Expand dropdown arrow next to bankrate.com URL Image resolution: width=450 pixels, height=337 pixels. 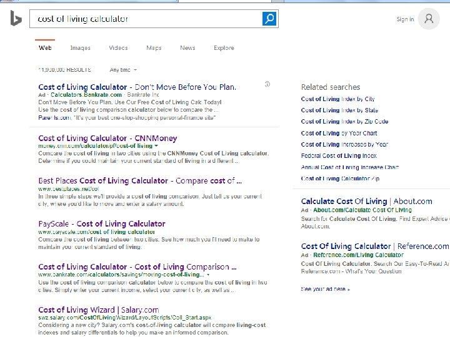208,275
